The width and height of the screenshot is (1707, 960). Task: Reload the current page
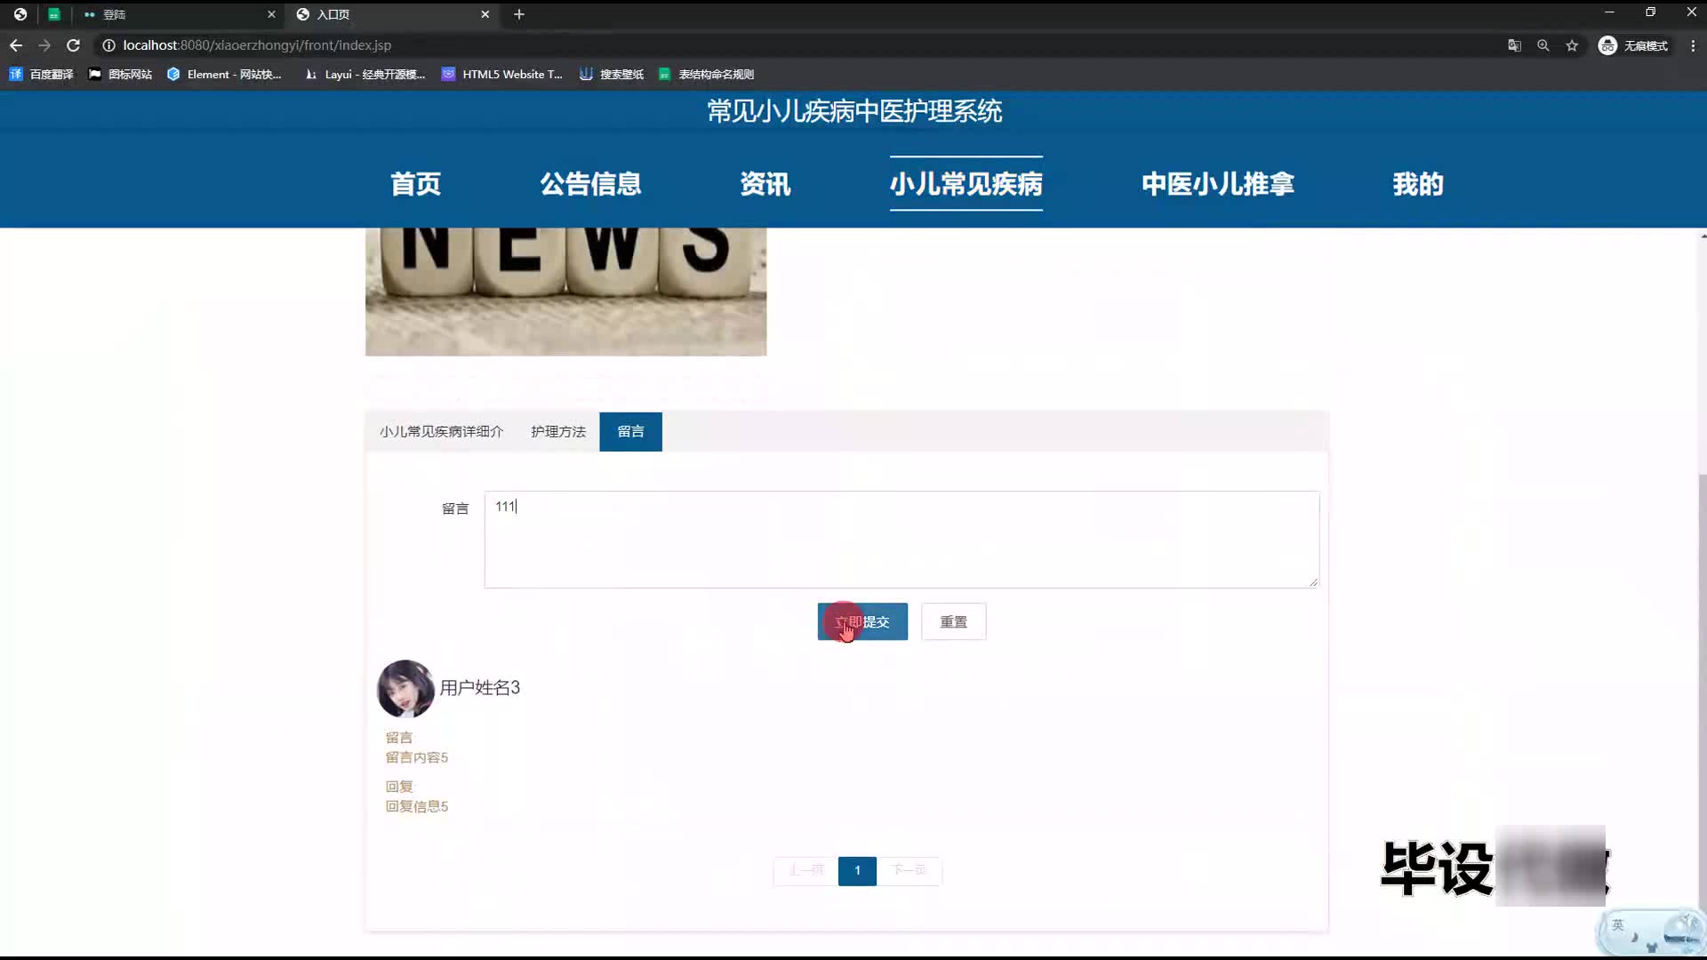(x=74, y=45)
